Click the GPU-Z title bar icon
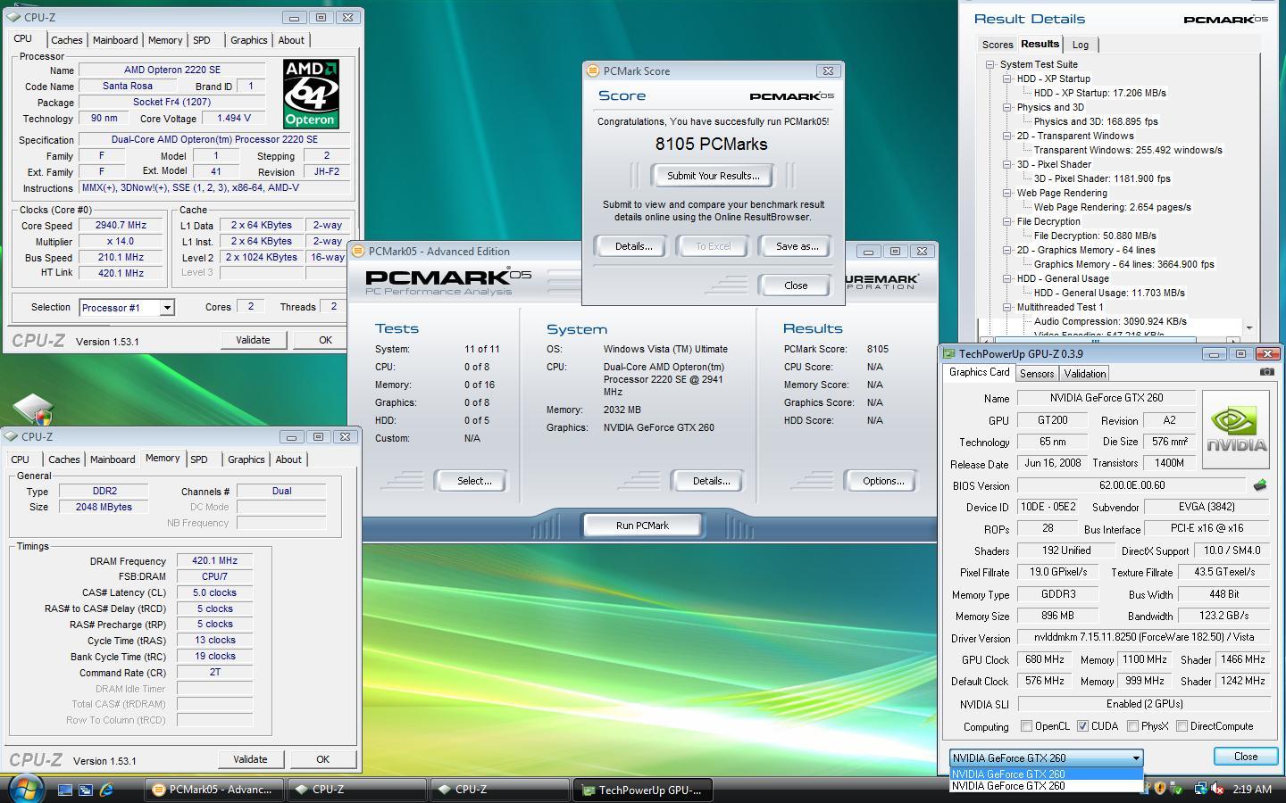Viewport: 1286px width, 803px height. (950, 353)
